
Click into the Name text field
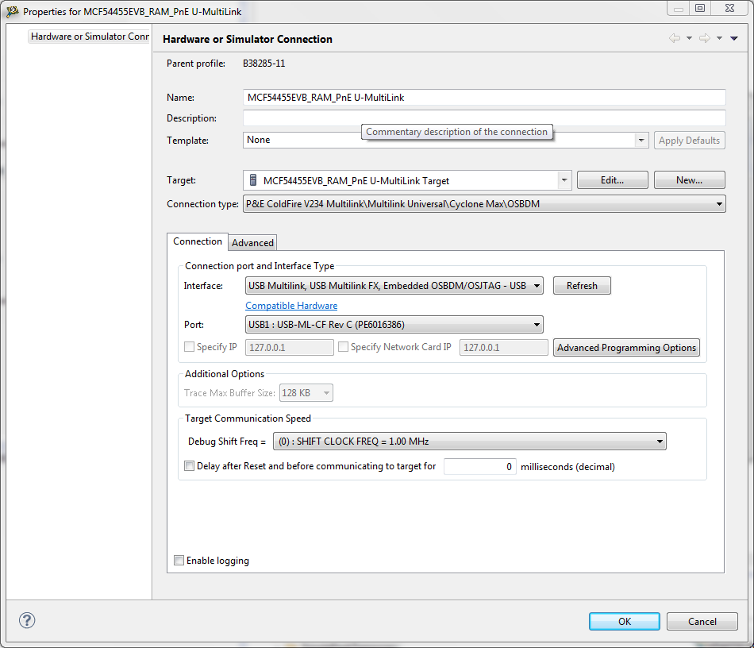484,98
